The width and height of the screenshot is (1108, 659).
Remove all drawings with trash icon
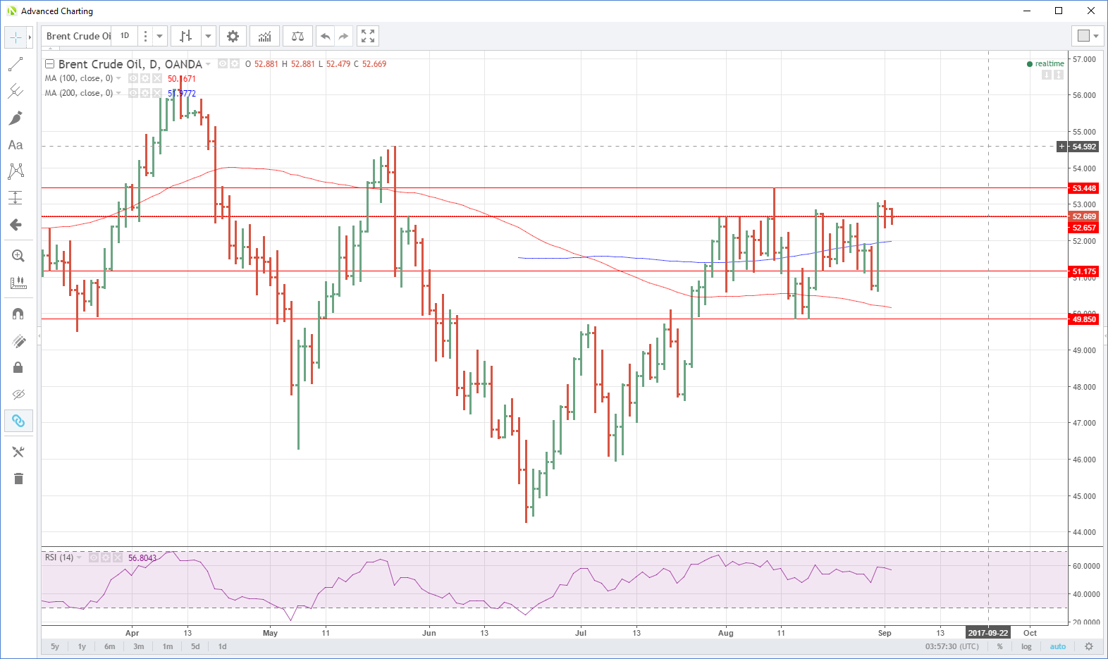coord(18,479)
